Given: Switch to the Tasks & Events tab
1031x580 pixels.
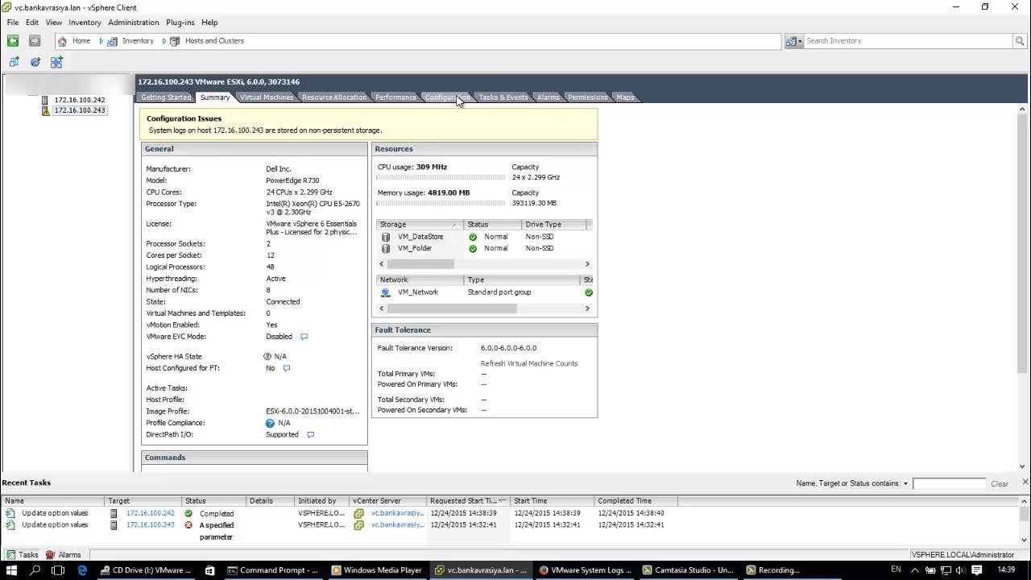Looking at the screenshot, I should tap(503, 97).
